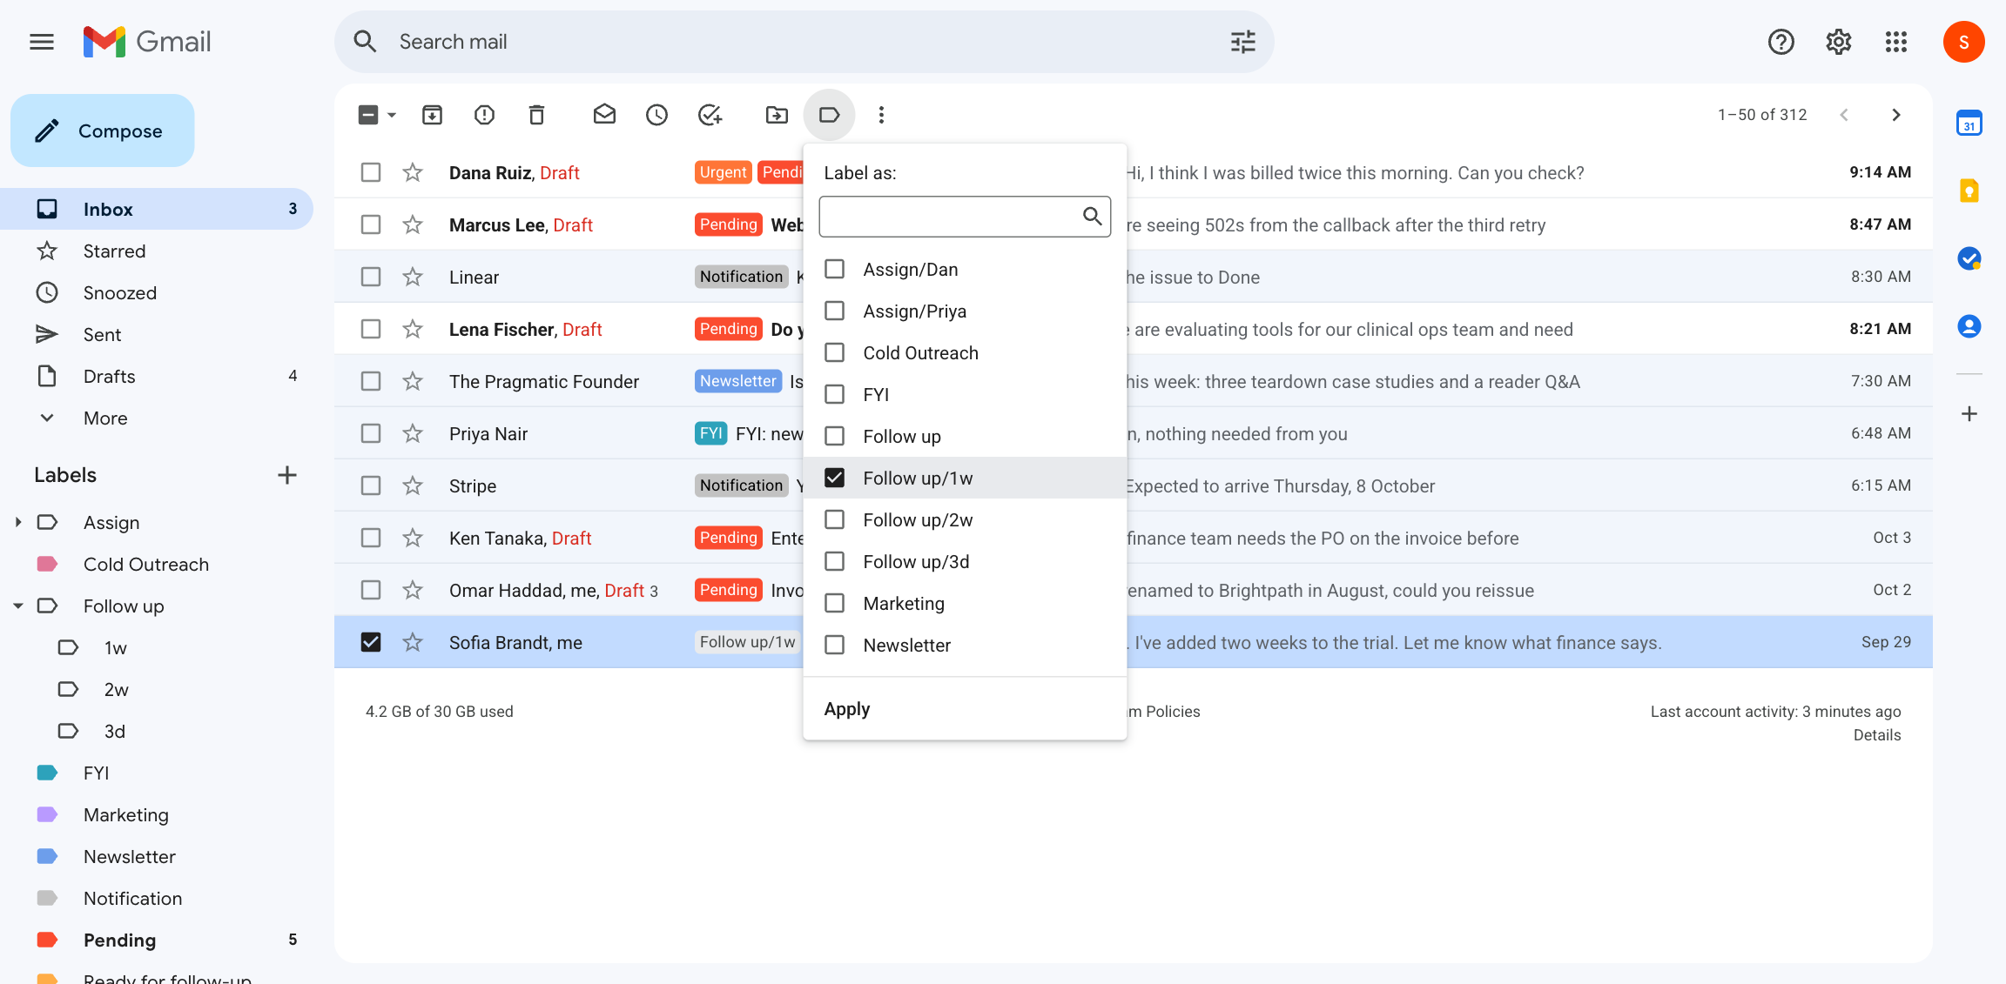Screen dimensions: 2006x984
Task: Add selected message to Tasks
Action: coord(710,115)
